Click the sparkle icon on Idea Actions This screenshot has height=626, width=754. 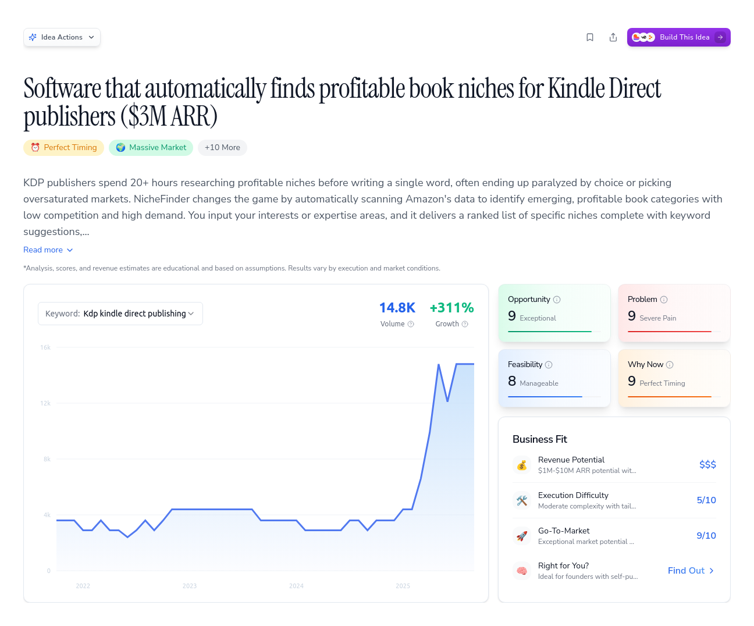click(x=34, y=37)
